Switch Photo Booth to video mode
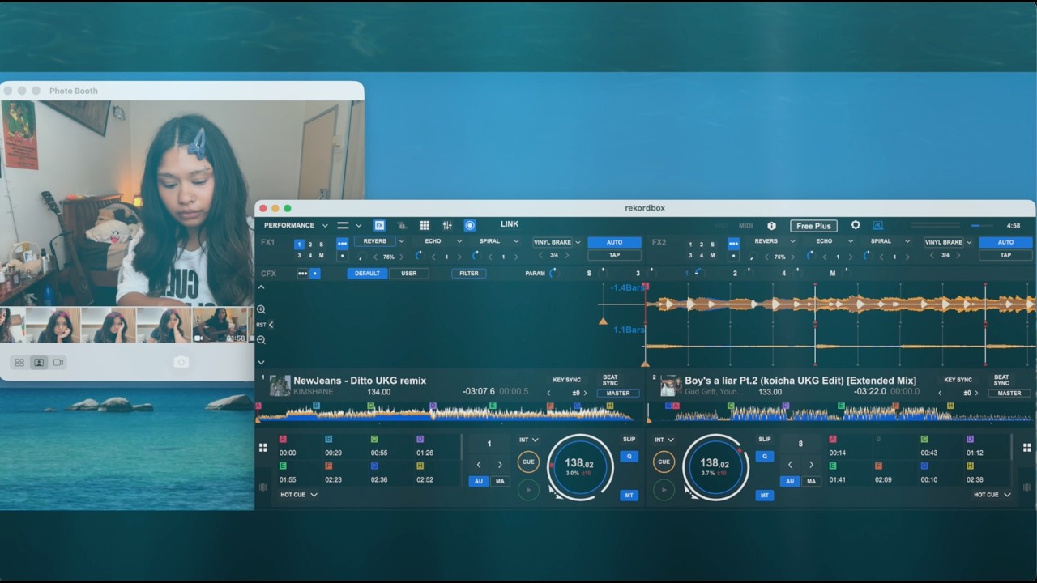The width and height of the screenshot is (1037, 583). pos(58,362)
